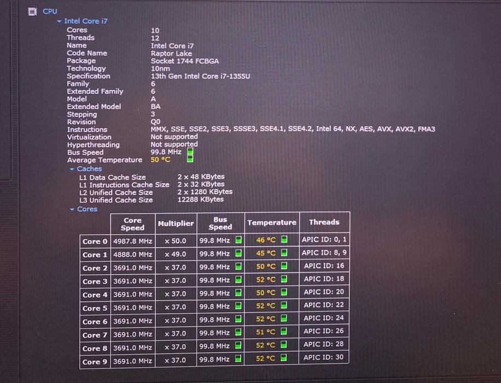Click the green Average Temperature tray icon
501x383 pixels.
(x=190, y=159)
